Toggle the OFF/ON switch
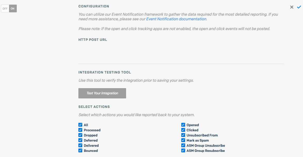 [x=9, y=8]
